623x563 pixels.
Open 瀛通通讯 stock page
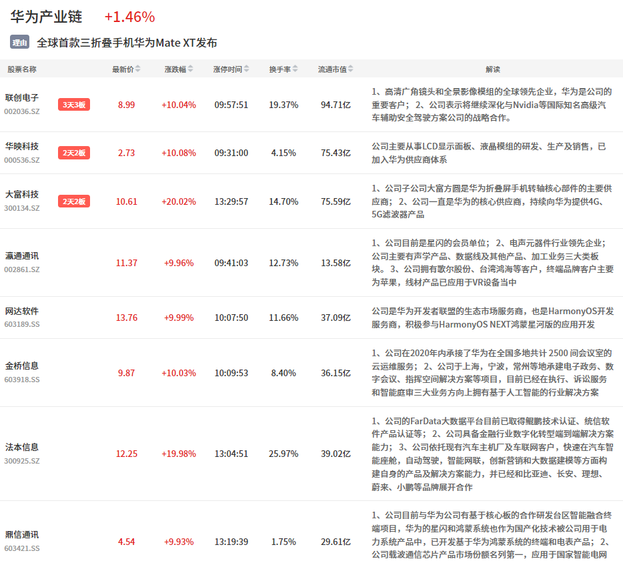tap(22, 256)
